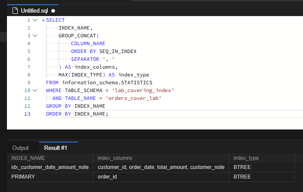The height and width of the screenshot is (192, 303).
Task: Click 'lab_covering_index' string on line 10
Action: (x=143, y=90)
